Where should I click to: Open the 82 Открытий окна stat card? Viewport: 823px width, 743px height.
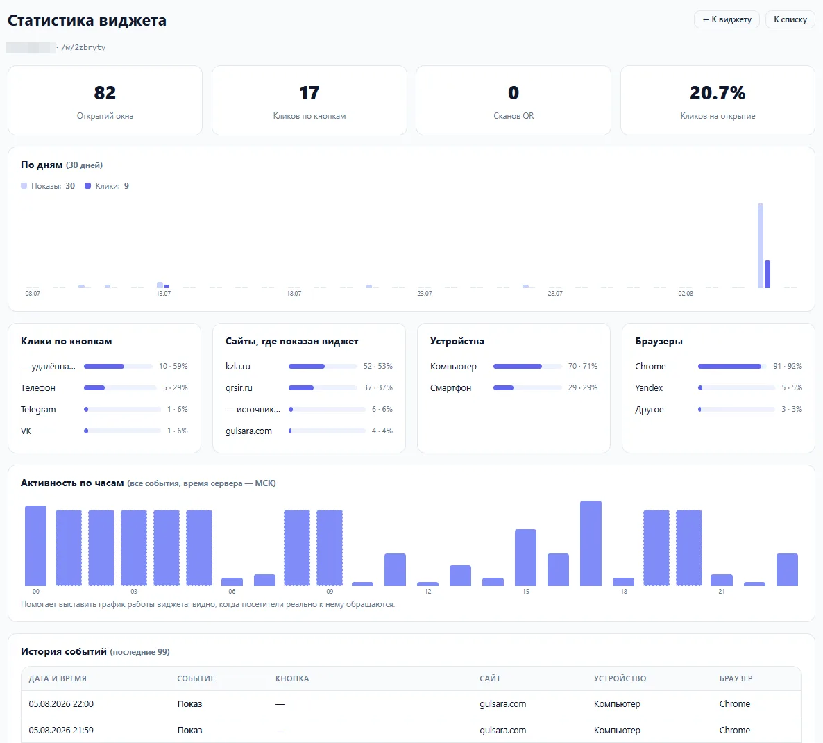point(105,100)
